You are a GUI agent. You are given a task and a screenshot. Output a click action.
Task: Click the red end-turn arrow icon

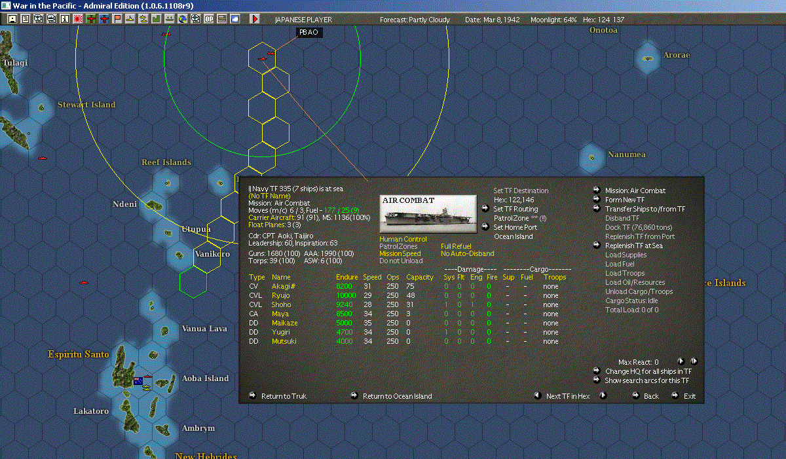coord(255,19)
